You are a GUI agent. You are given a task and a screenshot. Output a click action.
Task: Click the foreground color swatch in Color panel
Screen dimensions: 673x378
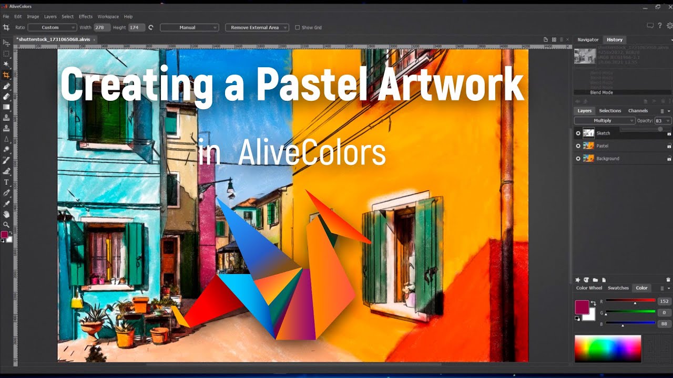click(581, 306)
